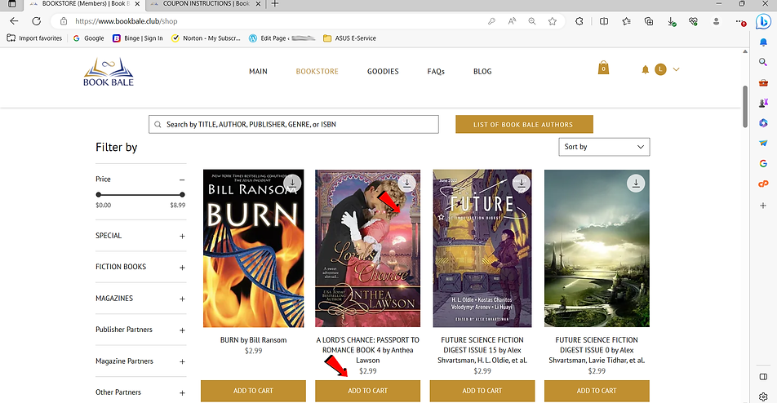This screenshot has height=403, width=777.
Task: Toggle the split screen icon in the toolbar
Action: pyautogui.click(x=604, y=21)
